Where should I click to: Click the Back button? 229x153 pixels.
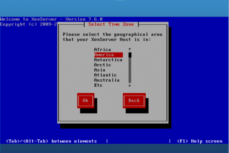point(134,100)
